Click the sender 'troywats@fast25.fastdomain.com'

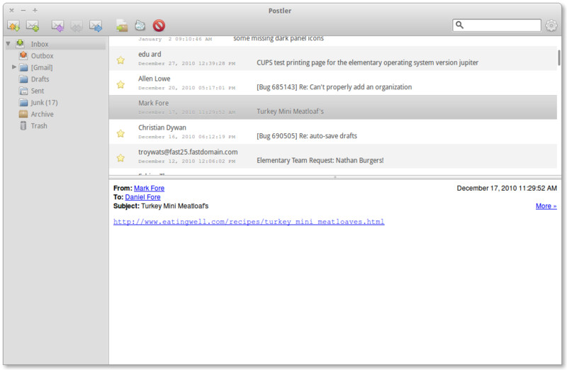click(188, 152)
